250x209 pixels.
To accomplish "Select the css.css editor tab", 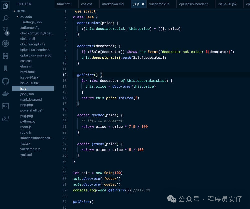I will (87, 4).
